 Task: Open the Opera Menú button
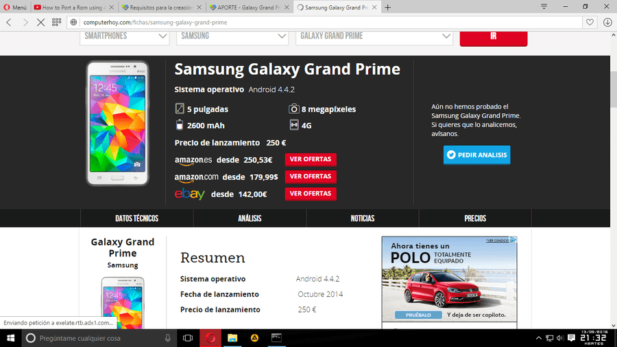(15, 7)
